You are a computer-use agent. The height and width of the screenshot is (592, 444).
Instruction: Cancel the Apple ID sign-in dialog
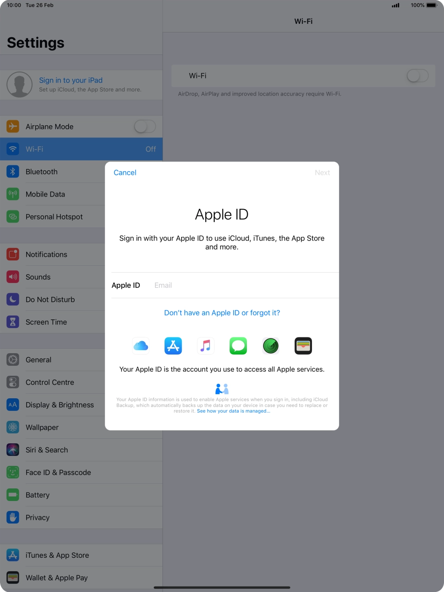(x=124, y=173)
